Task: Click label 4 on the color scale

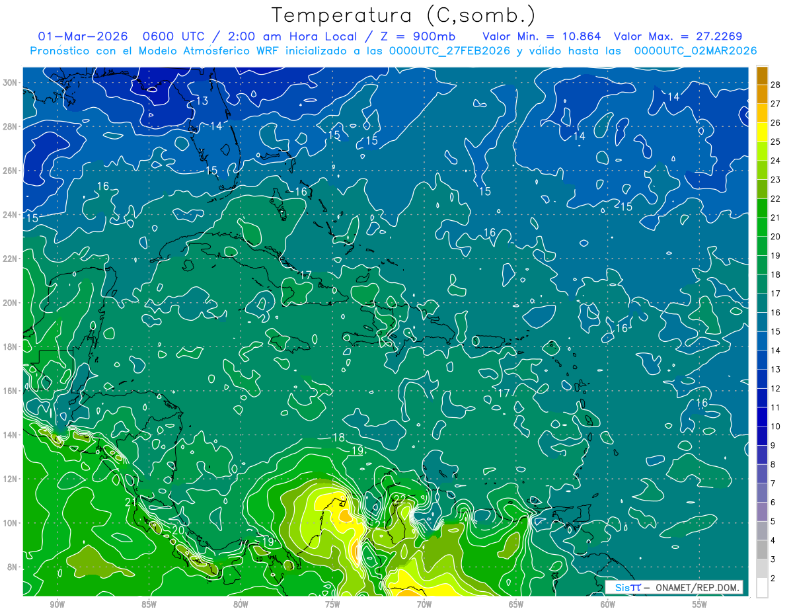Action: tap(774, 541)
